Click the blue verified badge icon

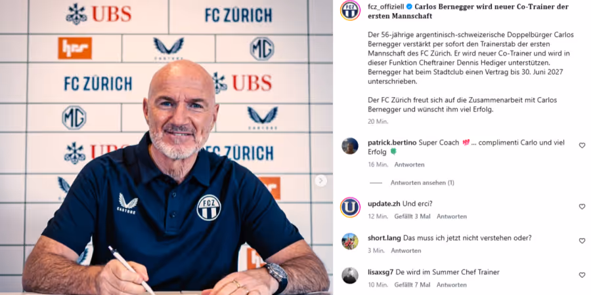[408, 7]
